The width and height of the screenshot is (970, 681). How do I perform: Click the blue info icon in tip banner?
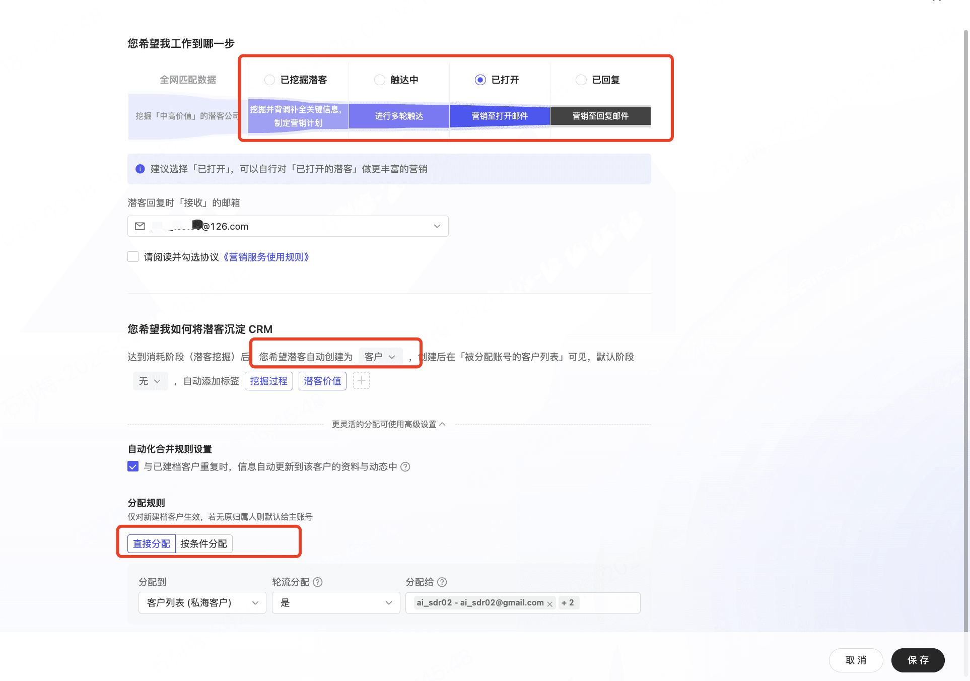[140, 169]
